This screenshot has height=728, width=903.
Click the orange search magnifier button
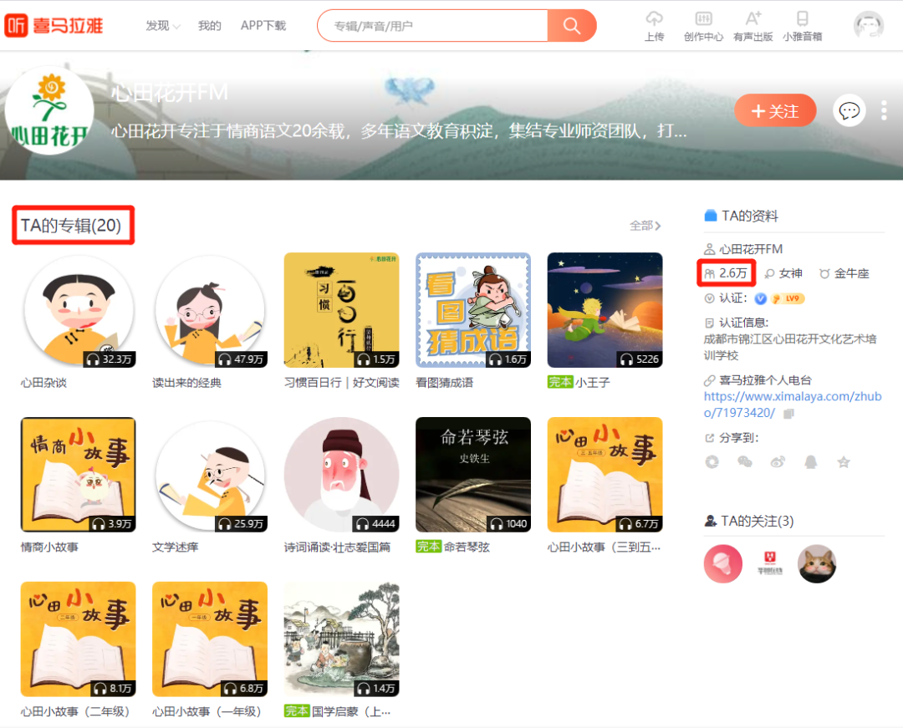572,26
